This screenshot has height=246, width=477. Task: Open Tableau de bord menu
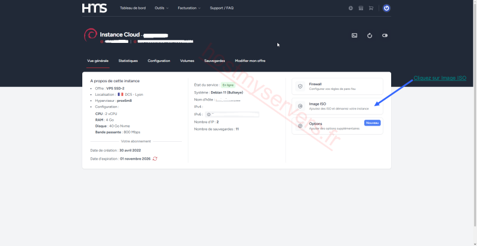132,8
